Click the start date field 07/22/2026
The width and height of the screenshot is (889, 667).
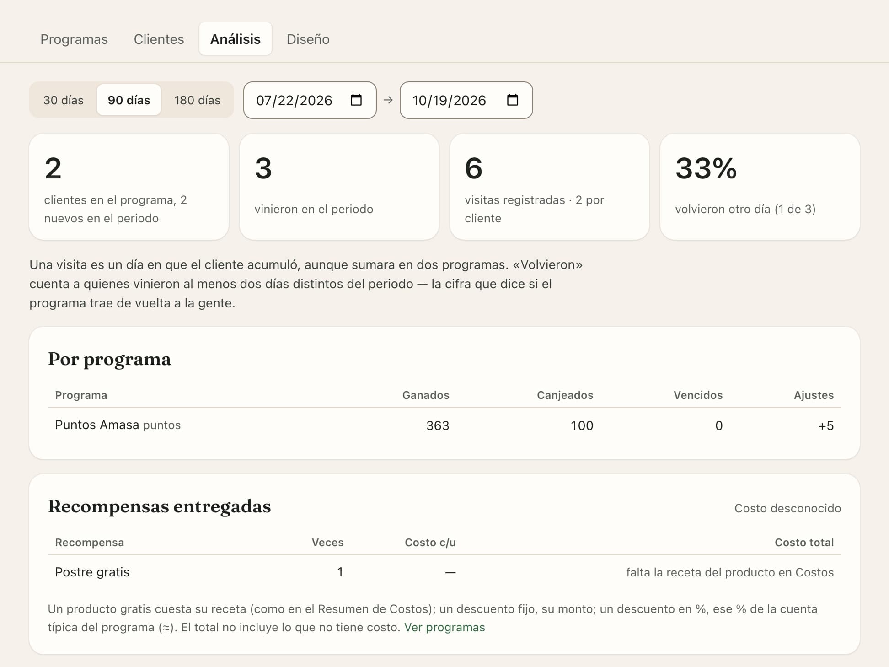pyautogui.click(x=310, y=100)
